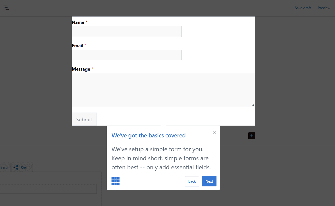Open the list view icon top left
Screen dimensions: 335x206
pyautogui.click(x=6, y=8)
